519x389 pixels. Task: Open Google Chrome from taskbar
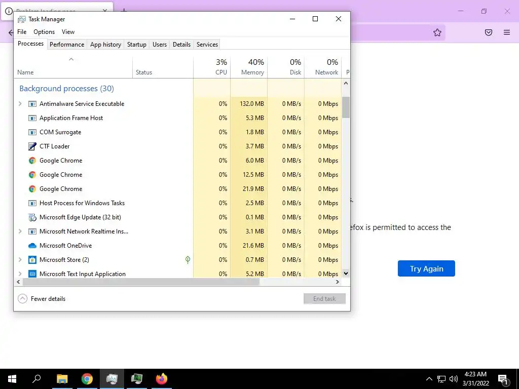point(87,379)
